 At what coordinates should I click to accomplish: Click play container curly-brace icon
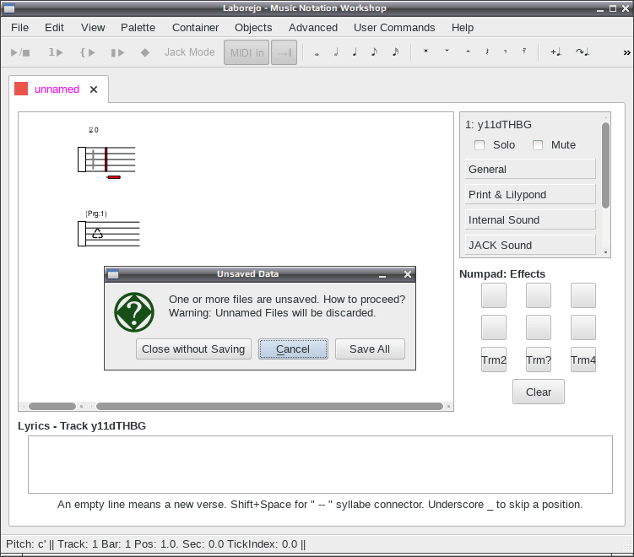87,52
